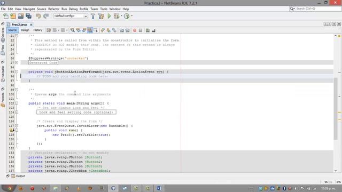Collapse the comment fold at line 21
Image resolution: width=342 pixels, height=192 pixels.
pyautogui.click(x=17, y=36)
